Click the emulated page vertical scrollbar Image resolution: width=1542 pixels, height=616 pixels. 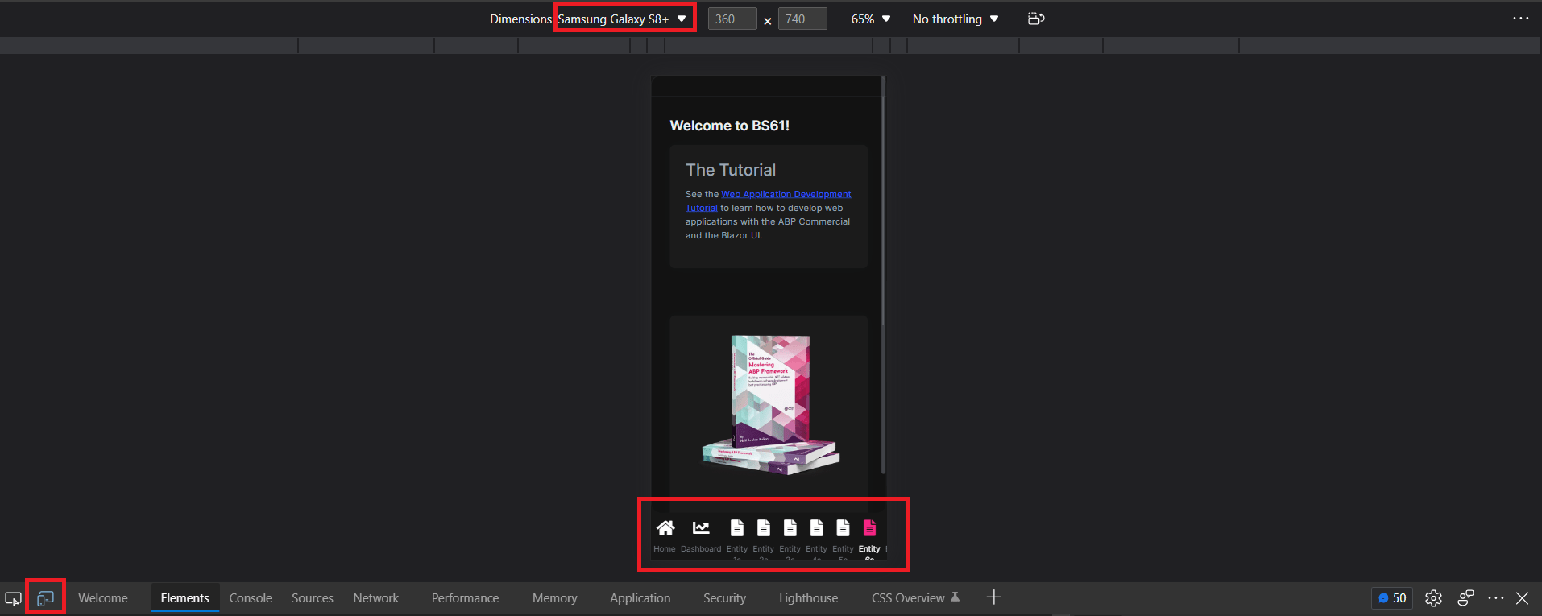tap(884, 274)
